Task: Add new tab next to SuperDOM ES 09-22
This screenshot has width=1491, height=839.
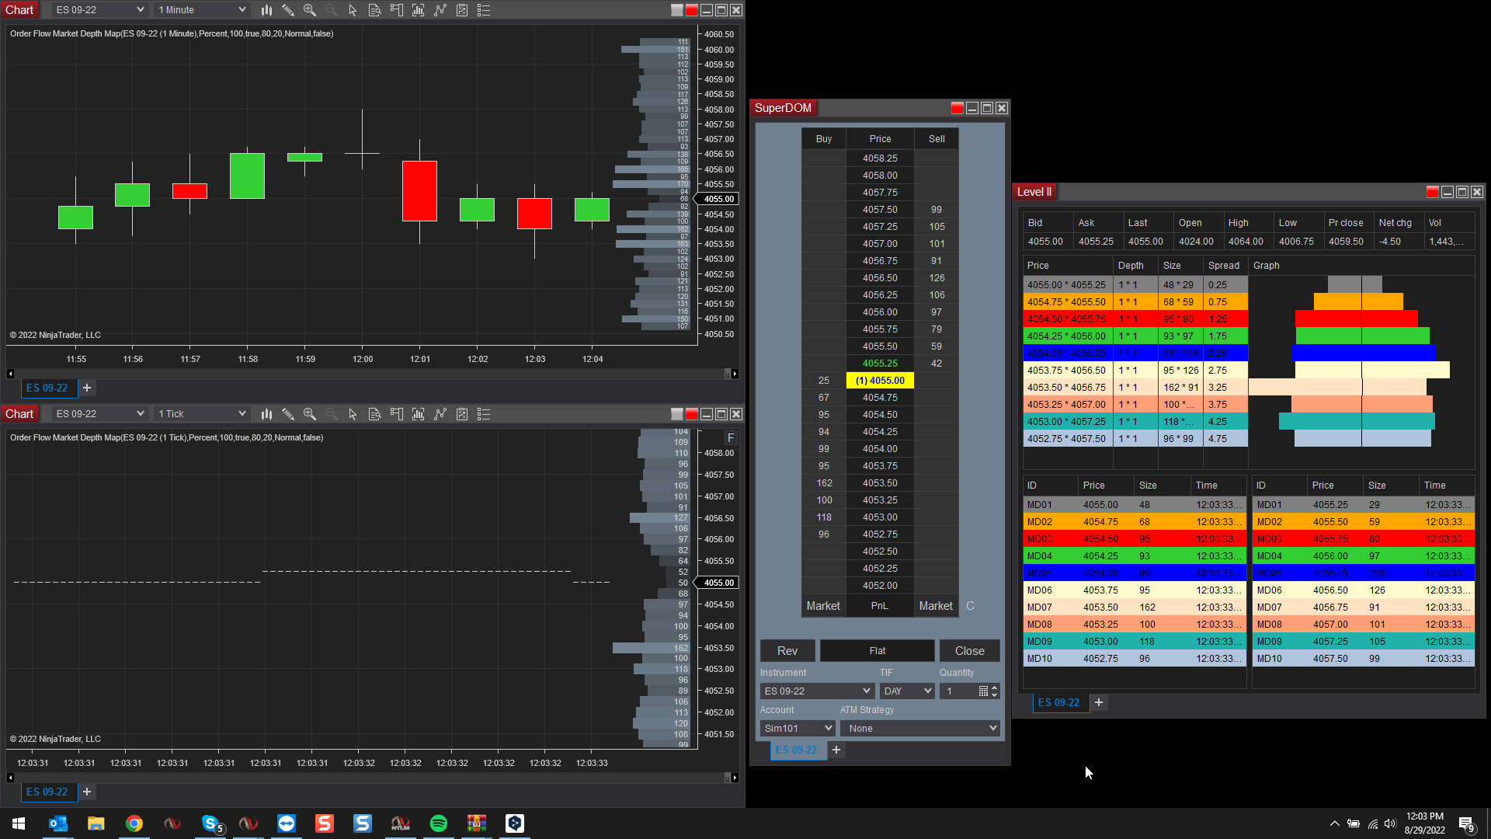Action: tap(836, 750)
